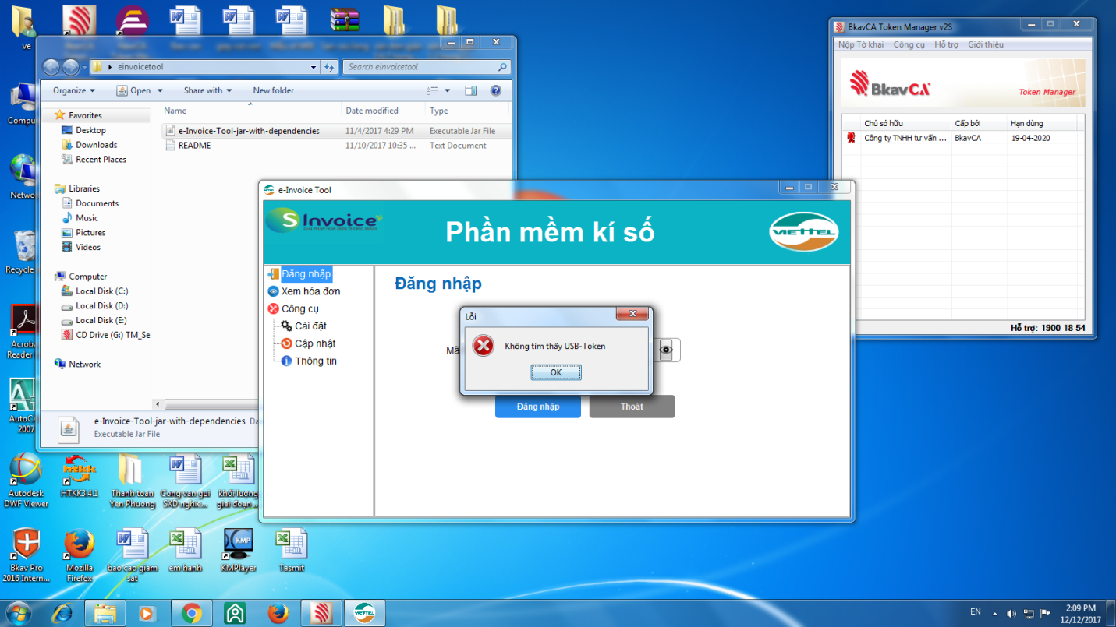Image resolution: width=1116 pixels, height=627 pixels.
Task: Click the gray Thoát button
Action: point(632,407)
